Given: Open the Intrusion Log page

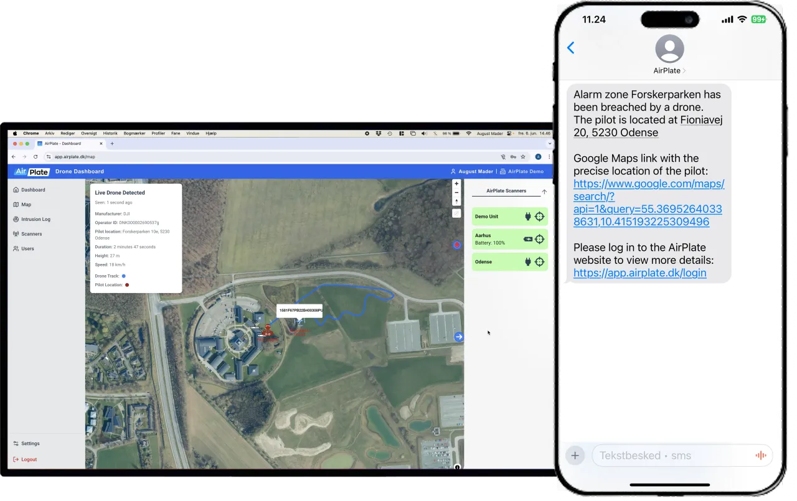Looking at the screenshot, I should [x=32, y=219].
